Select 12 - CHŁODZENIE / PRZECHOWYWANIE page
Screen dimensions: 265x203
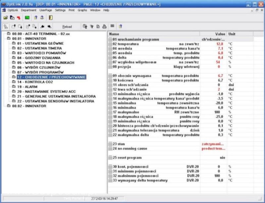point(51,77)
